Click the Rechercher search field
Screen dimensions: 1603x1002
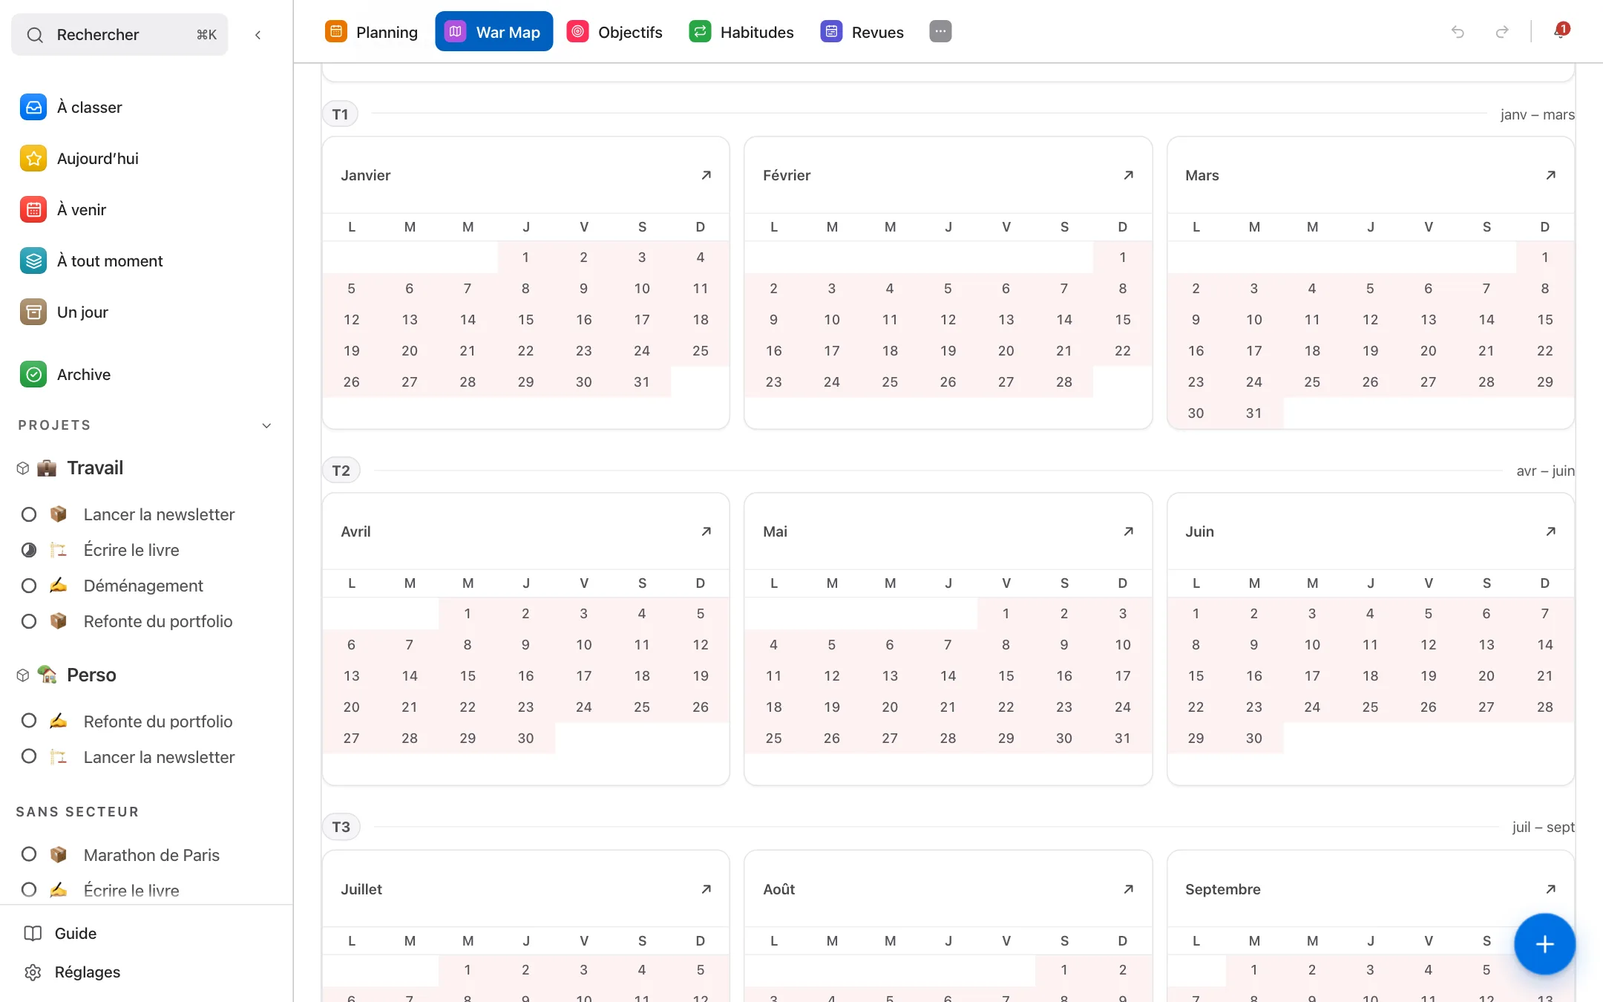119,35
